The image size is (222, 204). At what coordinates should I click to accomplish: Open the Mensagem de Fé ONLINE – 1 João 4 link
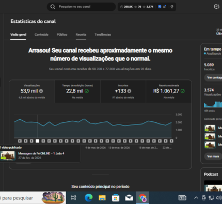coord(41,153)
